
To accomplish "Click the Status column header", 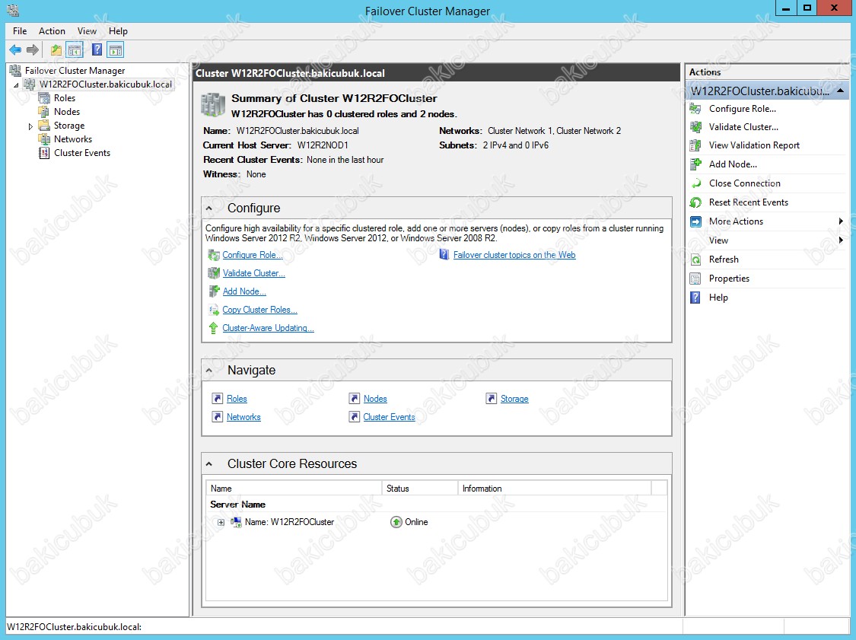I will 420,489.
